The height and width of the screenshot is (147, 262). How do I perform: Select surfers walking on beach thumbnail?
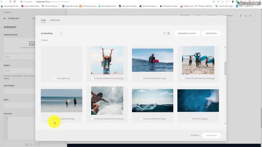198,60
